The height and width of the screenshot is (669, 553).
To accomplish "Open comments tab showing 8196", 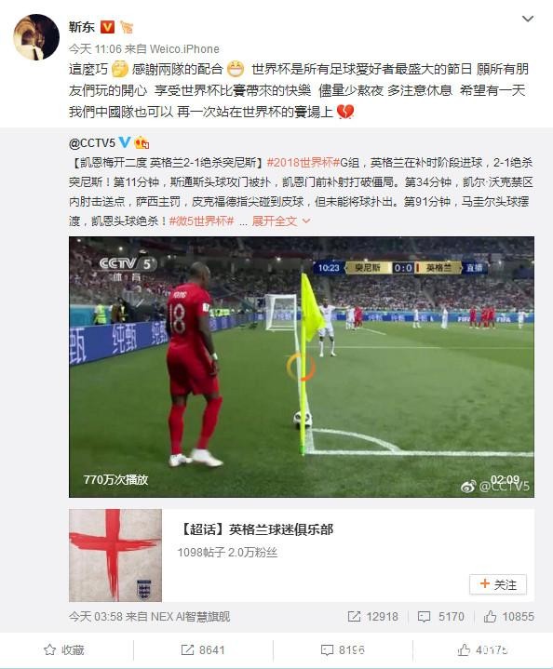I will tap(343, 649).
